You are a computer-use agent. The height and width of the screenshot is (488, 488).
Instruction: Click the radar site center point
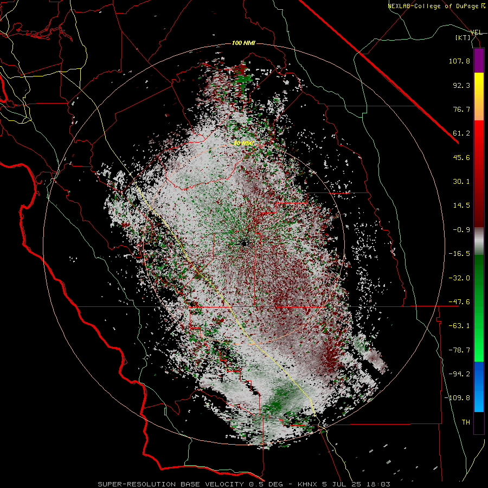[243, 243]
